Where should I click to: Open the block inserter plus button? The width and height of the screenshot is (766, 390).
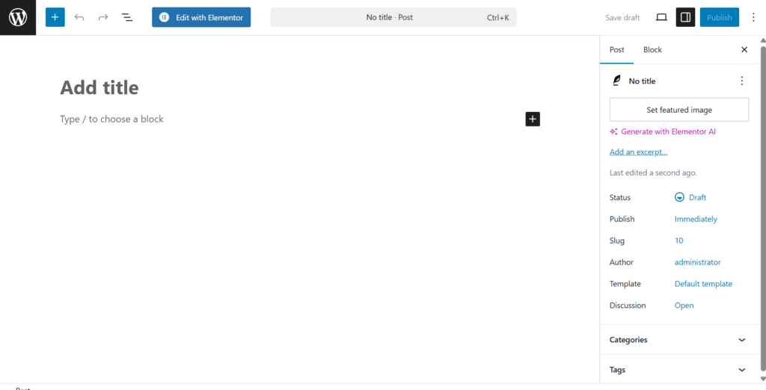coord(55,17)
